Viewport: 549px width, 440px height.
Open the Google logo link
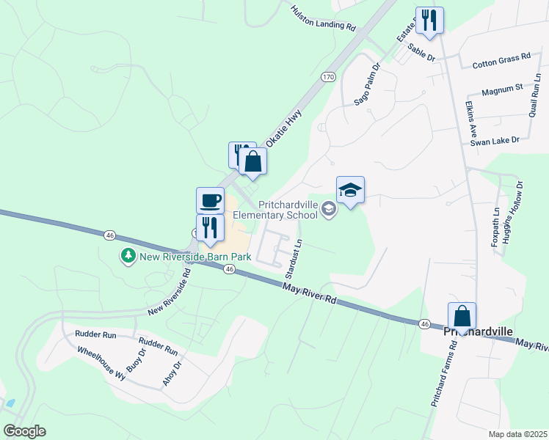click(x=25, y=431)
